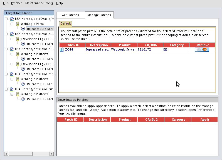Screen dimensions: 222x160
Task: Select the Manage Patches tab
Action: pos(99,15)
